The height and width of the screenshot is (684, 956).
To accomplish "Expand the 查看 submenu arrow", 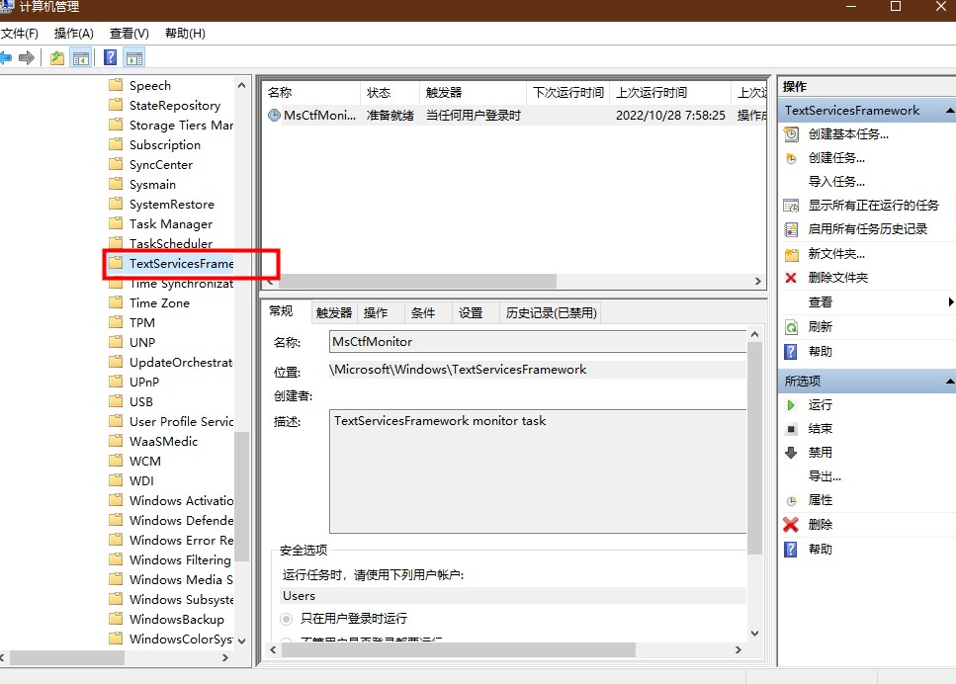I will (950, 301).
